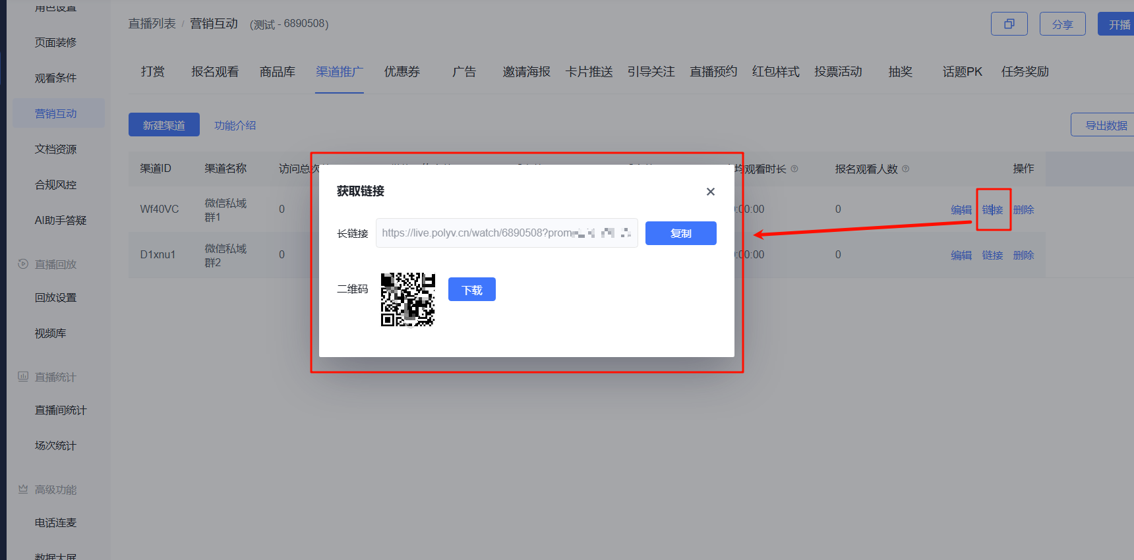Screen dimensions: 1134x560
Task: Switch to the 抽奖 tab
Action: (x=900, y=72)
